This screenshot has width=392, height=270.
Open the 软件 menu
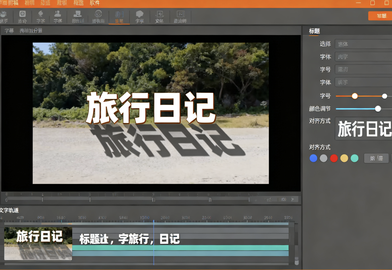[x=95, y=3]
